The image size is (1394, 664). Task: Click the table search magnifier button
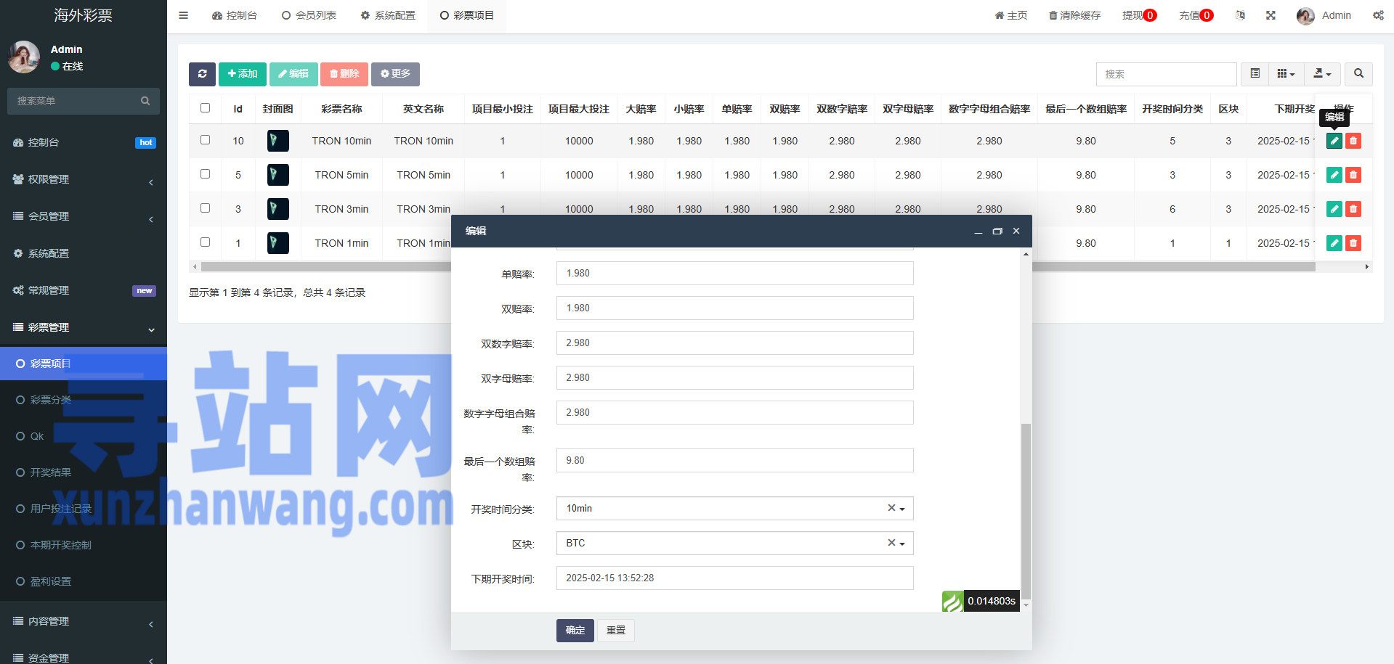[x=1358, y=74]
